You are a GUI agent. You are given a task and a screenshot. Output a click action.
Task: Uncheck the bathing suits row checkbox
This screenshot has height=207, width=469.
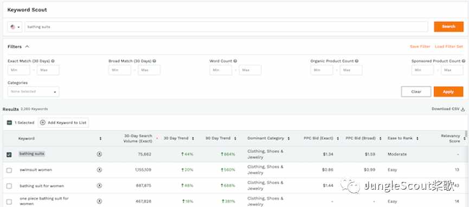pos(9,154)
